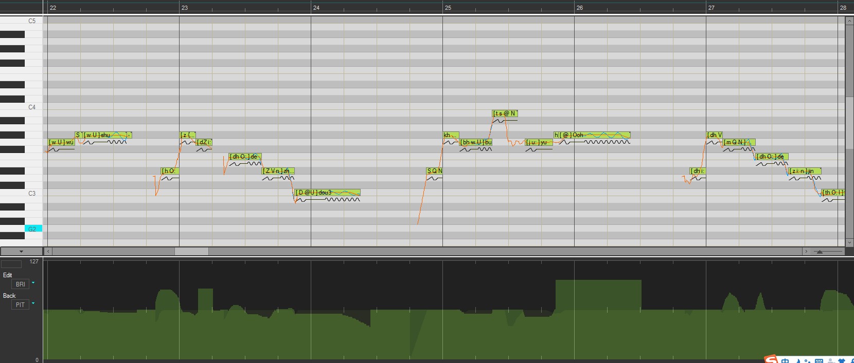Expand the dropdown arrow below the piano keys
854x363 pixels.
[21, 252]
